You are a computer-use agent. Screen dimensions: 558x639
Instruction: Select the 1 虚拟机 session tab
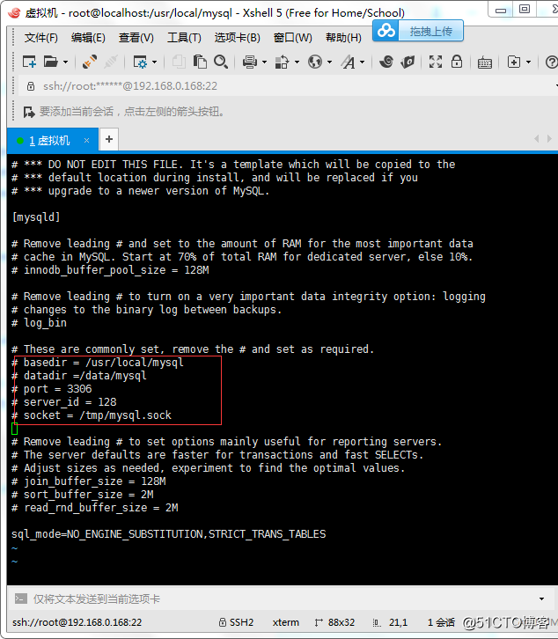53,141
